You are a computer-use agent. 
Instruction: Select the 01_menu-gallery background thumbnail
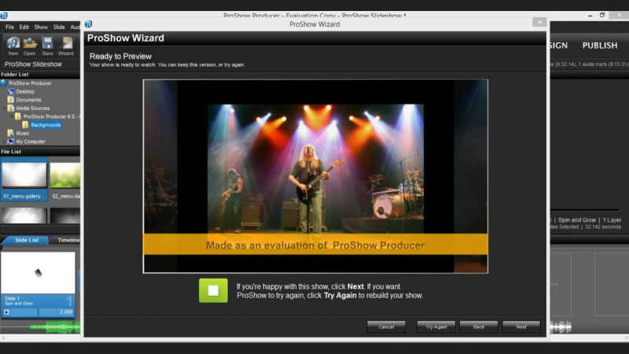pos(24,179)
